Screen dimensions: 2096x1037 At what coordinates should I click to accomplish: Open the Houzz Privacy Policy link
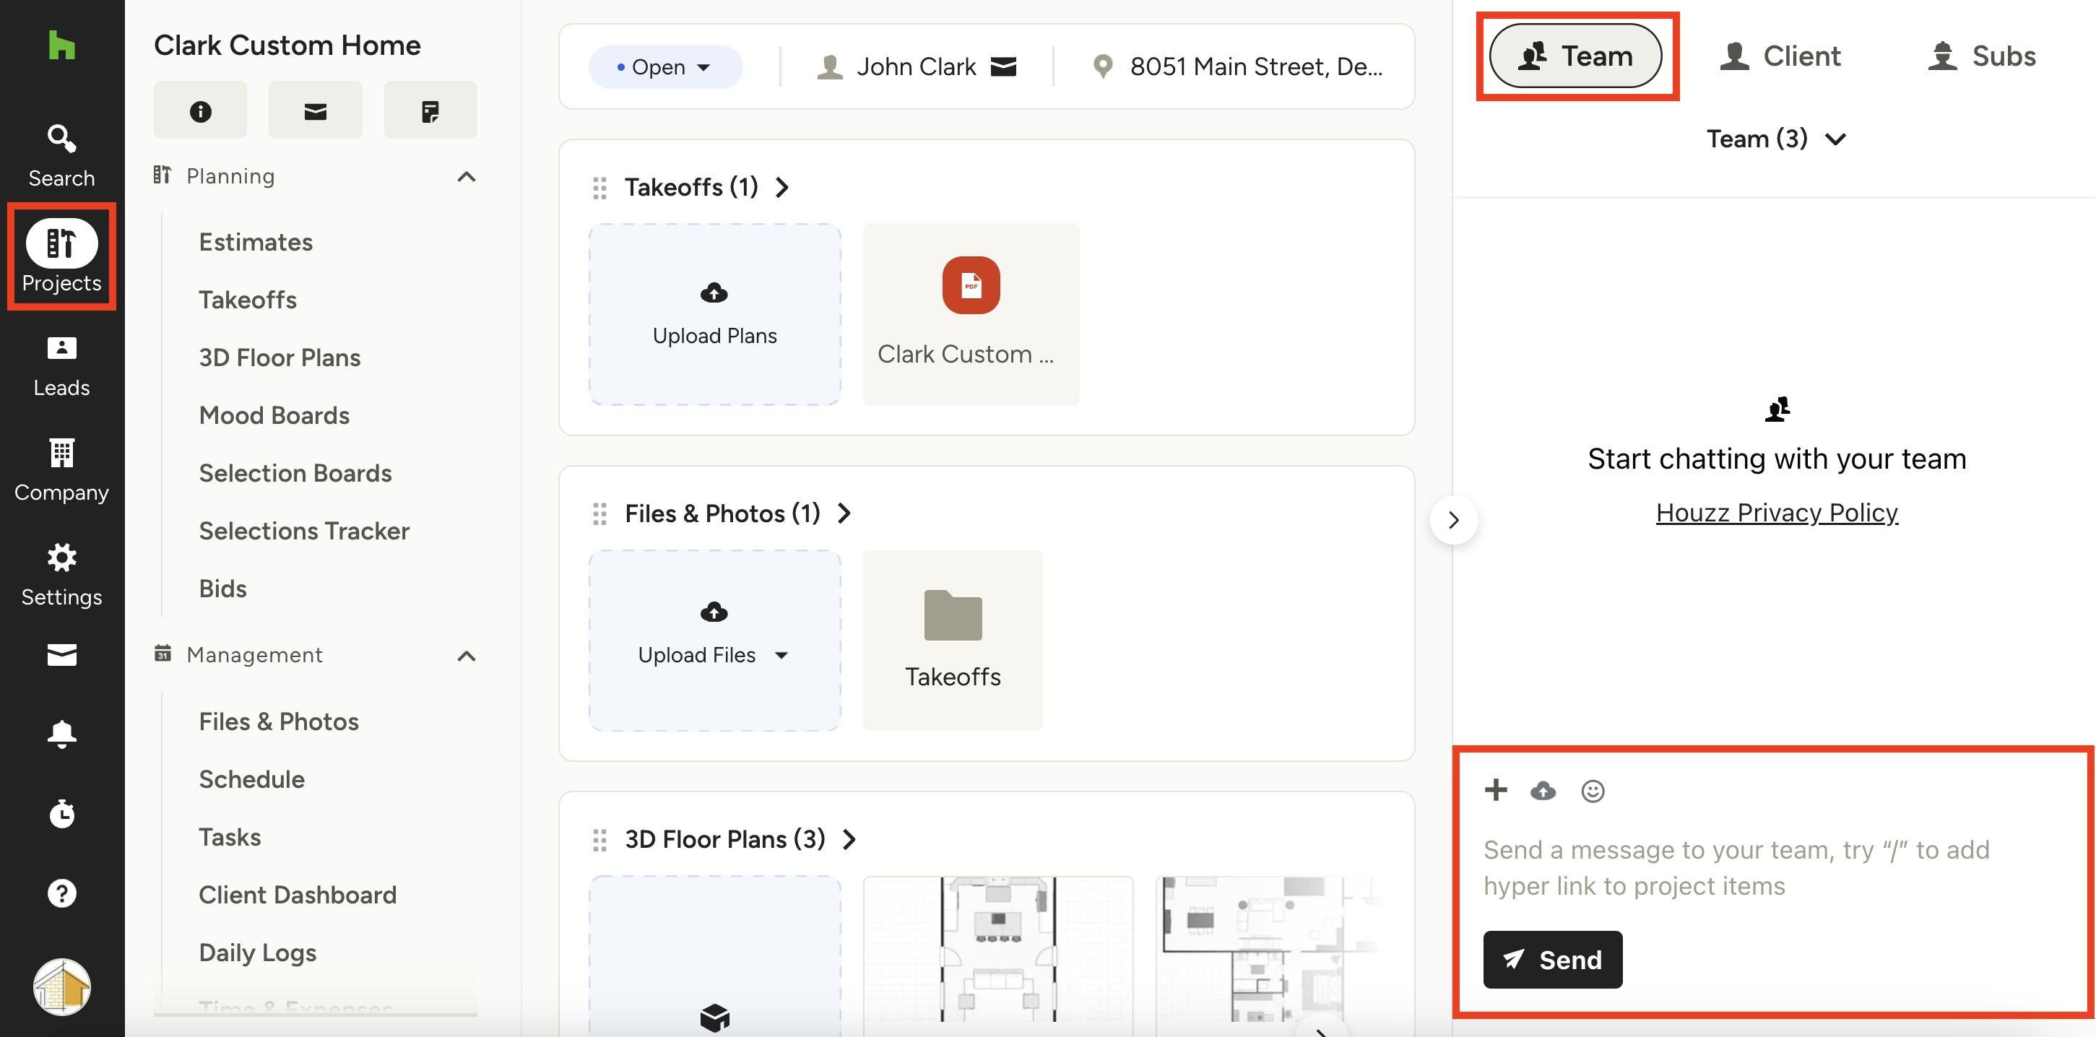1777,513
